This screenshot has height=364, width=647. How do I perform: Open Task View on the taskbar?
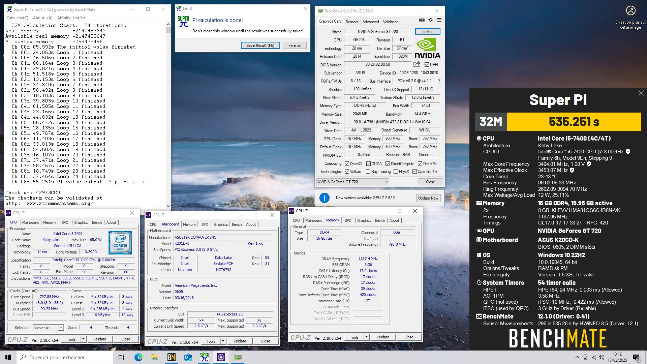click(121, 357)
